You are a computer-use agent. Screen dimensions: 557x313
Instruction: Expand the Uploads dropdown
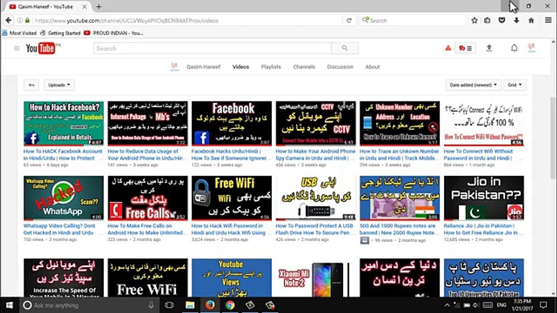[x=59, y=85]
